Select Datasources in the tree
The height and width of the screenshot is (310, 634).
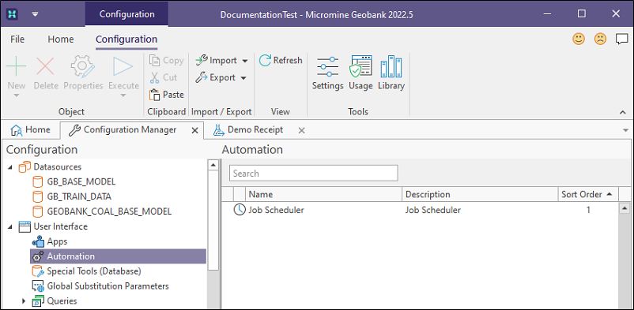click(57, 166)
